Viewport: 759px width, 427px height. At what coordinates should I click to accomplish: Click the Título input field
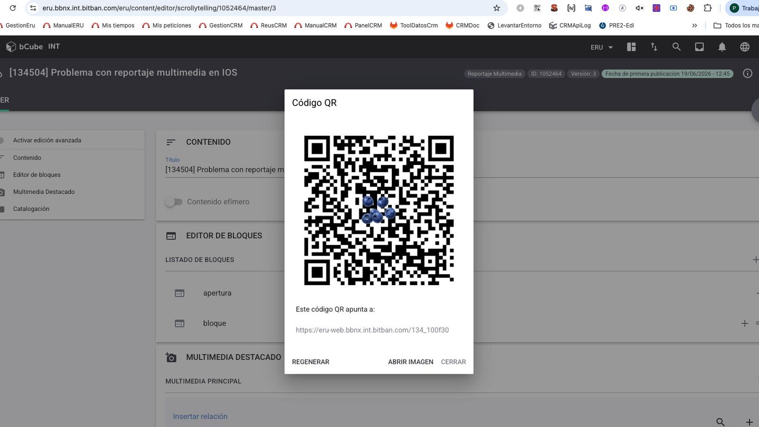(x=224, y=170)
